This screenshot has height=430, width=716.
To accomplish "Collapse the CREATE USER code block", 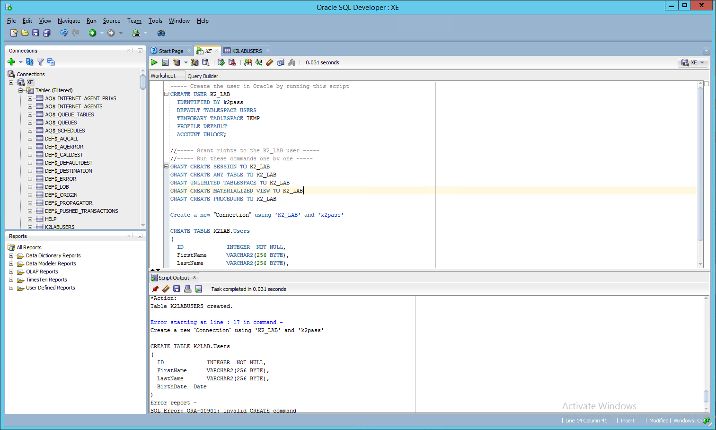I will (x=166, y=94).
